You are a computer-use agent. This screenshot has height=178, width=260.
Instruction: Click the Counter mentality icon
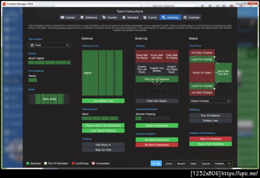pyautogui.click(x=104, y=17)
